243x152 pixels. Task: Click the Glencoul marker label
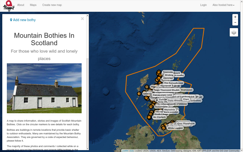pyautogui.click(x=168, y=78)
